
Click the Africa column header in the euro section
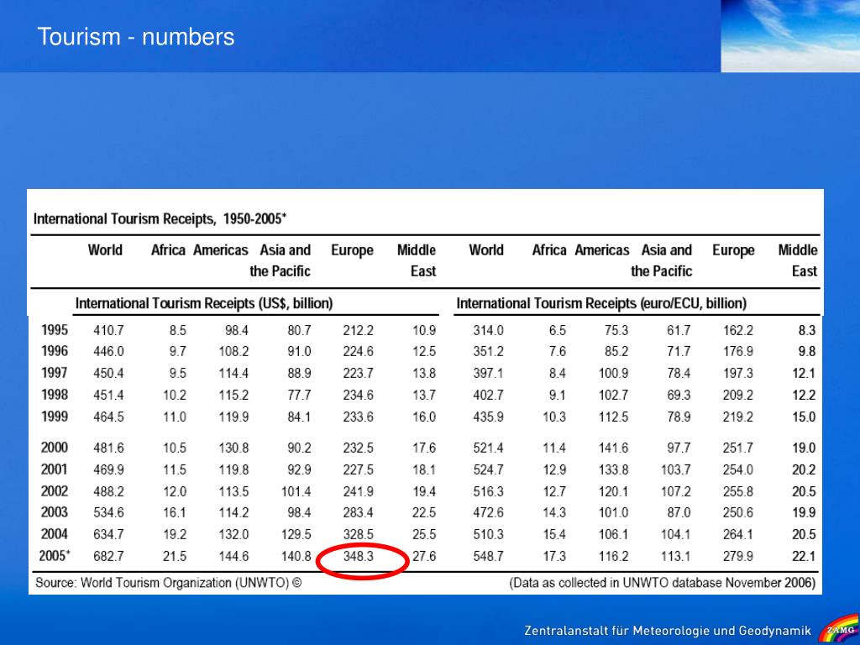tap(549, 250)
